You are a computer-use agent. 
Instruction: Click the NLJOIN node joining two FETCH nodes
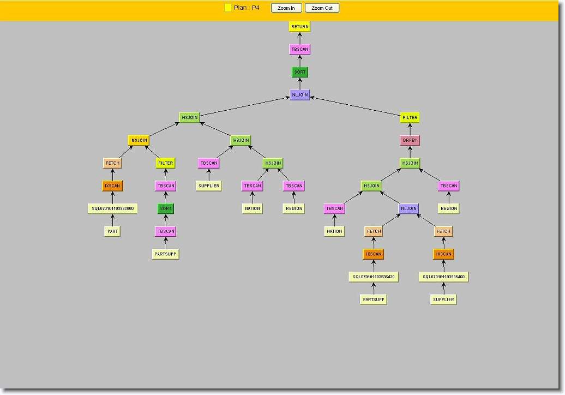coord(408,208)
